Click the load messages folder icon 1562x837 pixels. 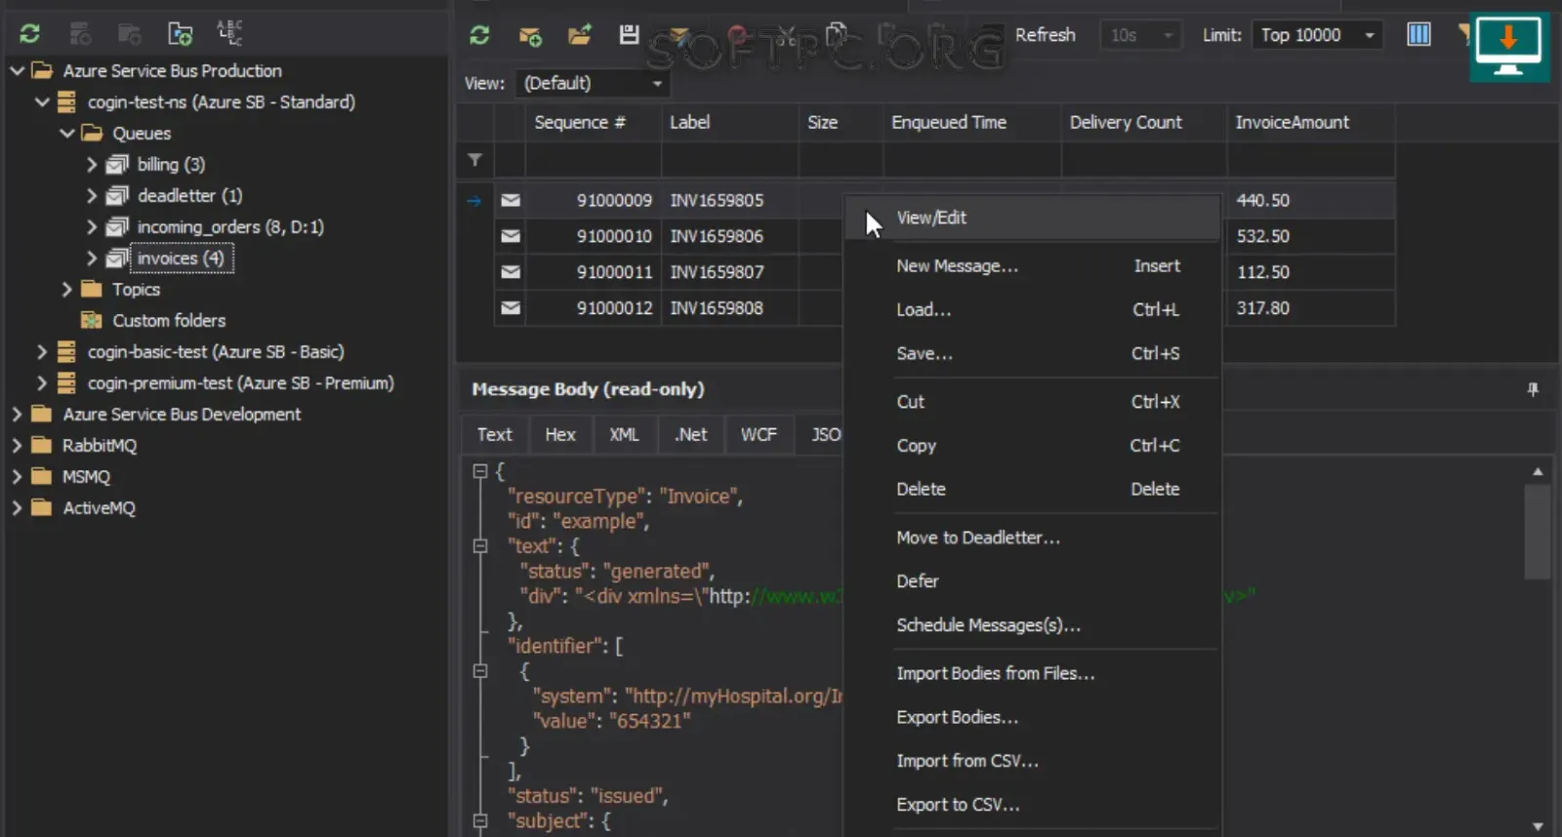[x=580, y=35]
